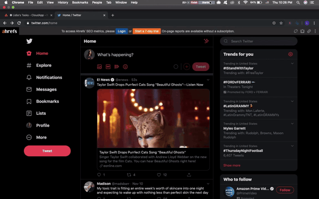This screenshot has width=319, height=199.
Task: Click Show more under trends
Action: tap(232, 165)
